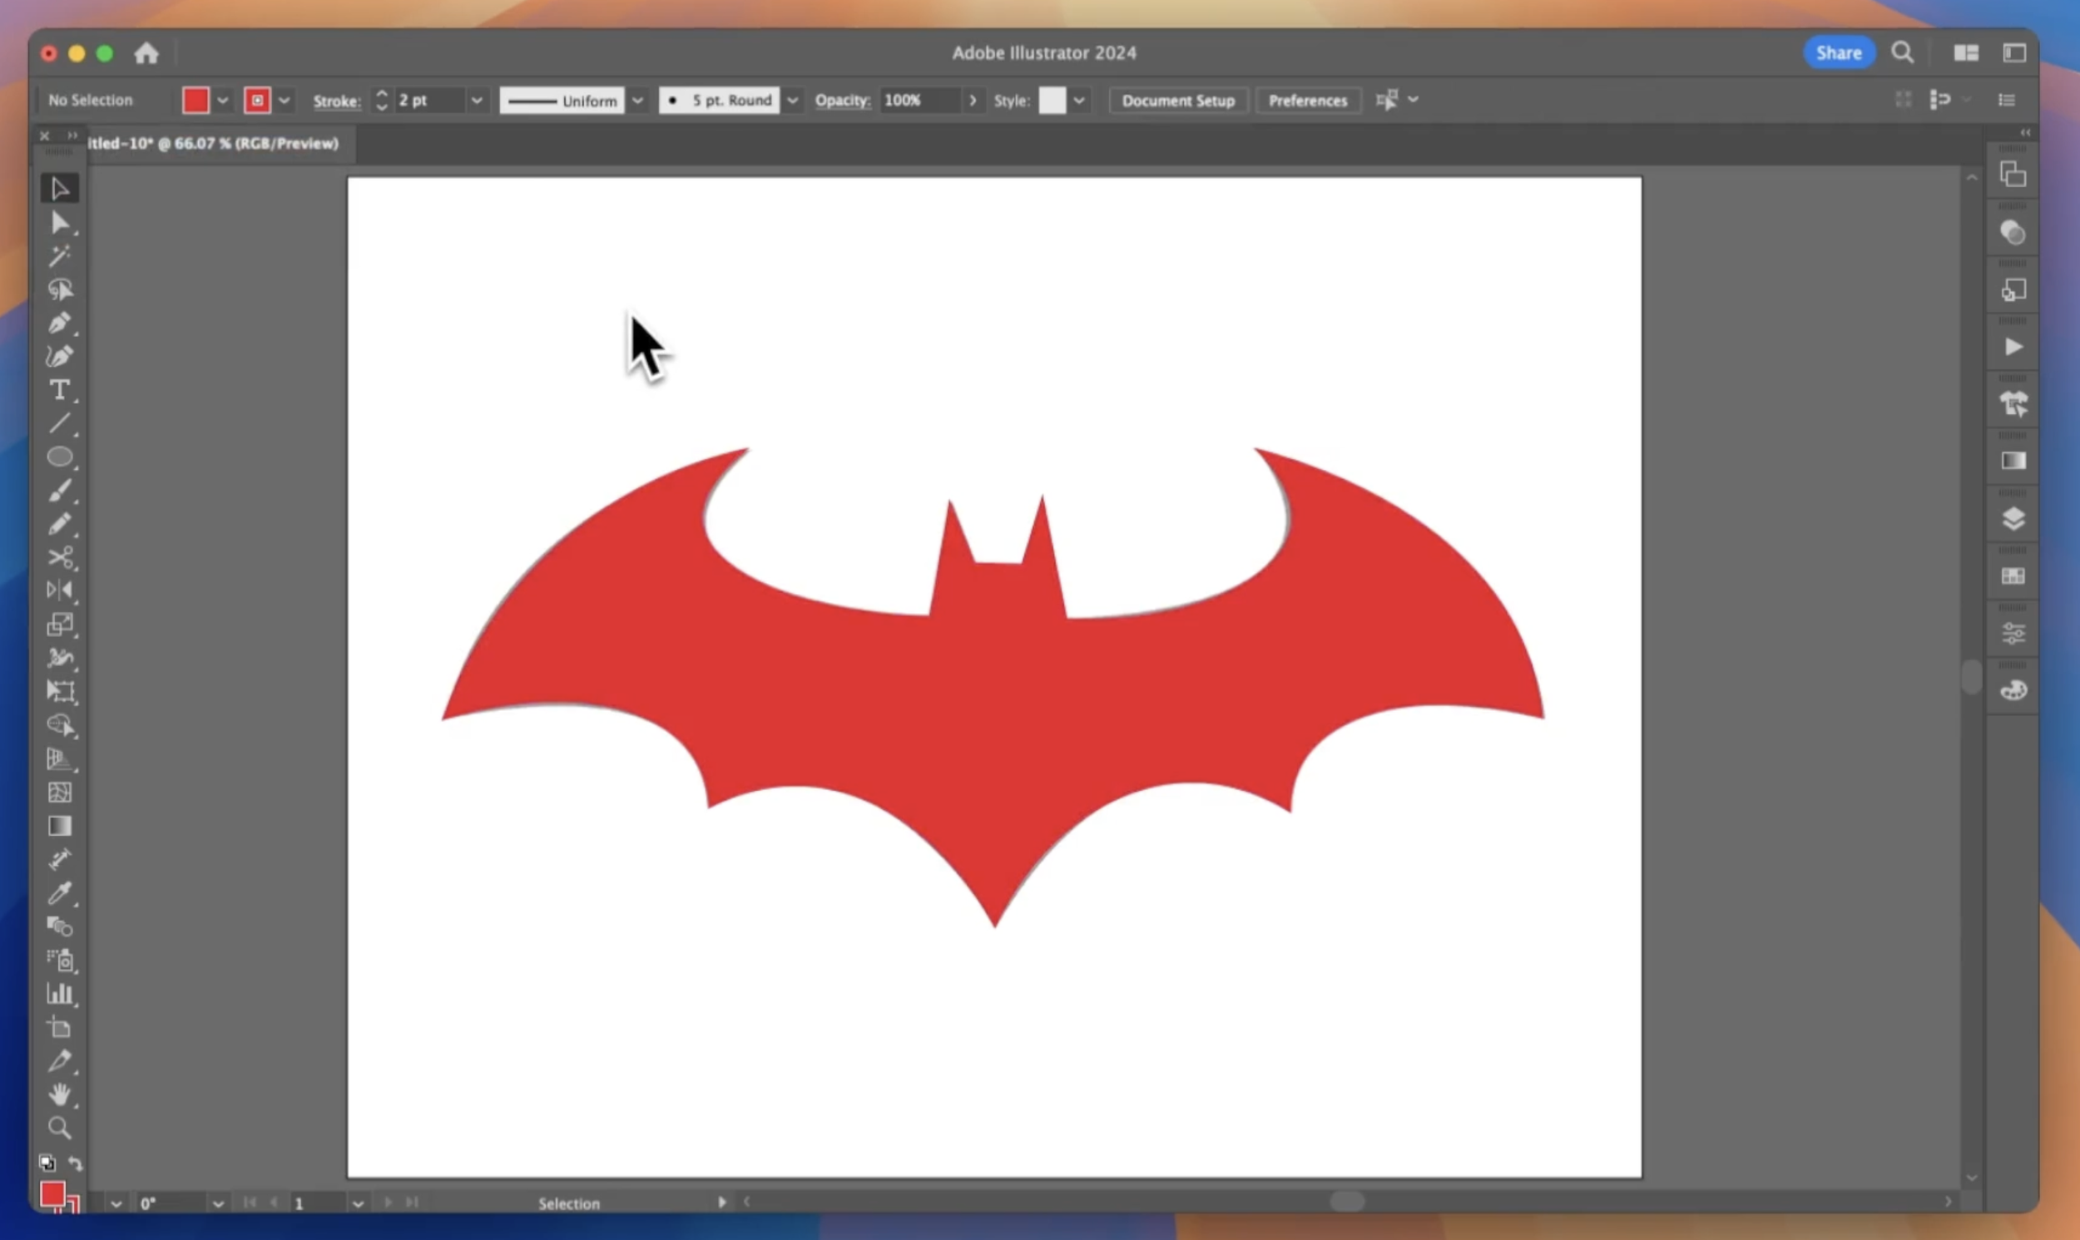Open the Actions panel play icon
2080x1240 pixels.
click(2013, 347)
